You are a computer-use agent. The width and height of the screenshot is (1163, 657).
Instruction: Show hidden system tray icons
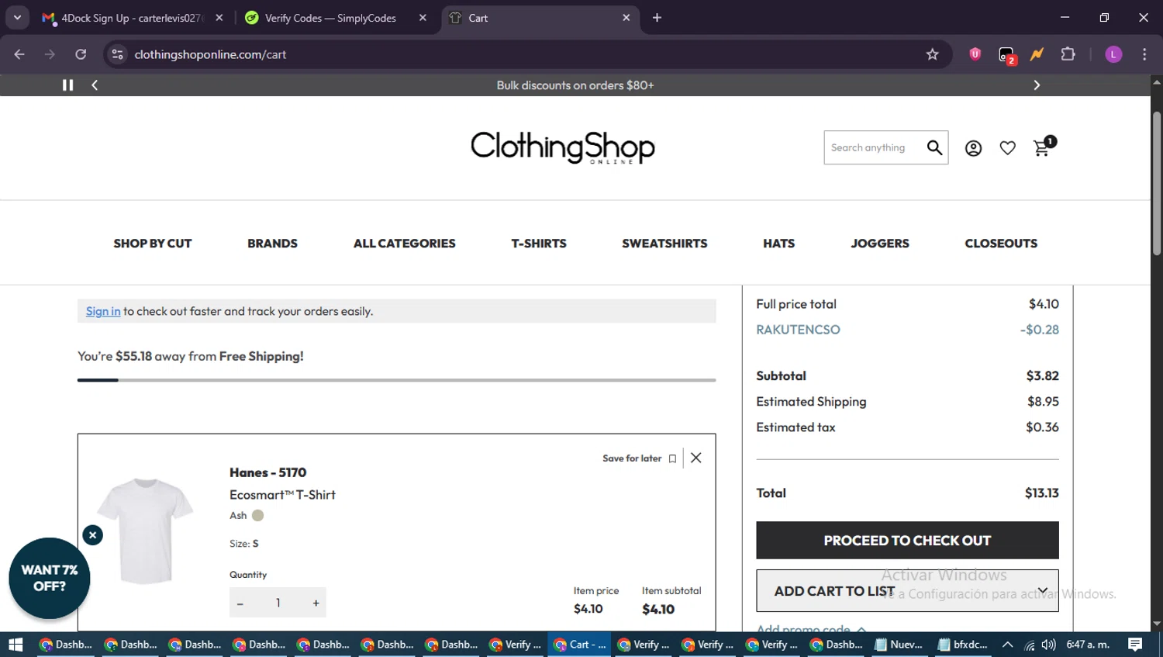tap(1007, 645)
